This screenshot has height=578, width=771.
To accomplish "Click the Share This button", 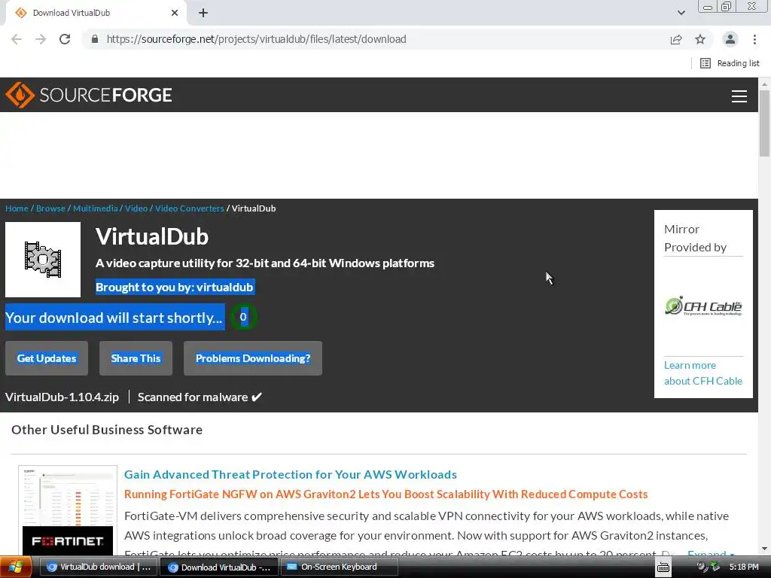I will pyautogui.click(x=136, y=358).
